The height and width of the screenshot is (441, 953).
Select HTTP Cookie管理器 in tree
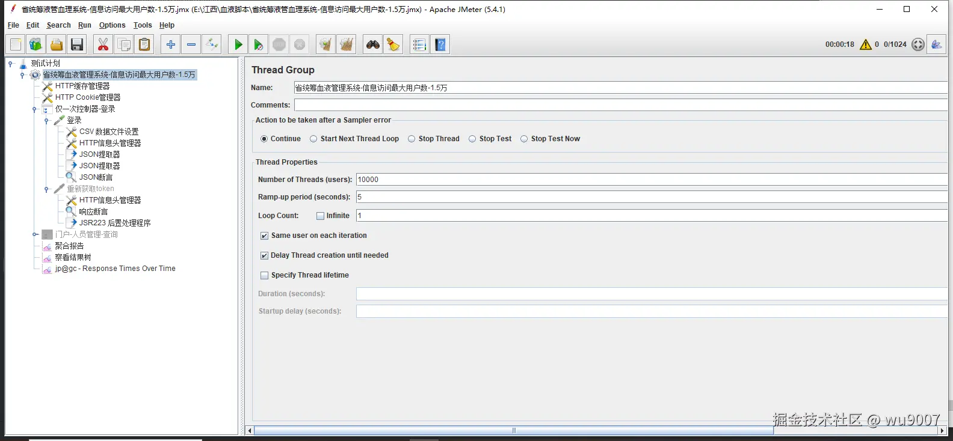click(x=88, y=97)
